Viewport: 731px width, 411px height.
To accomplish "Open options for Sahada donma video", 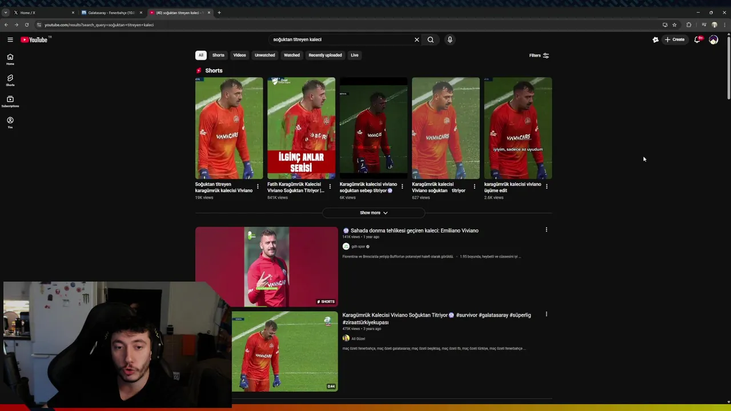I will 547,229.
